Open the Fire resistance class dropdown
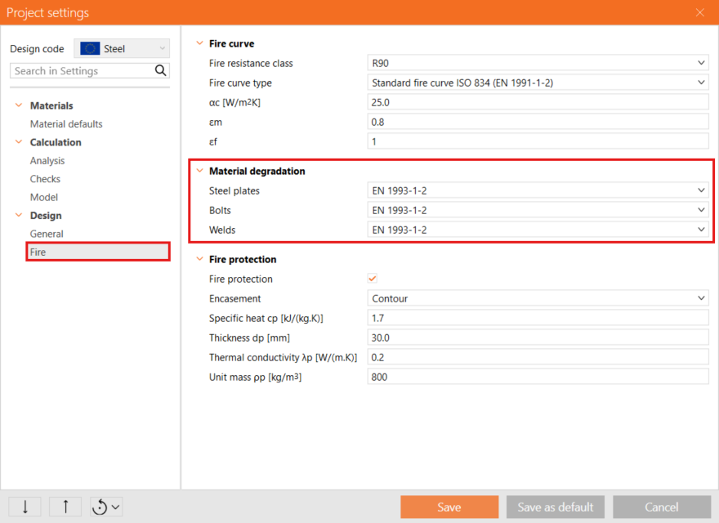The height and width of the screenshot is (523, 719). tap(538, 63)
